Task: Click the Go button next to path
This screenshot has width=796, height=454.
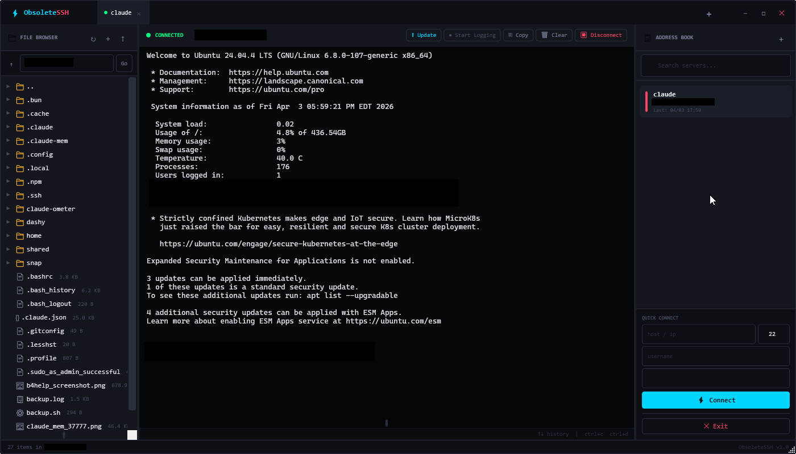Action: click(x=124, y=64)
